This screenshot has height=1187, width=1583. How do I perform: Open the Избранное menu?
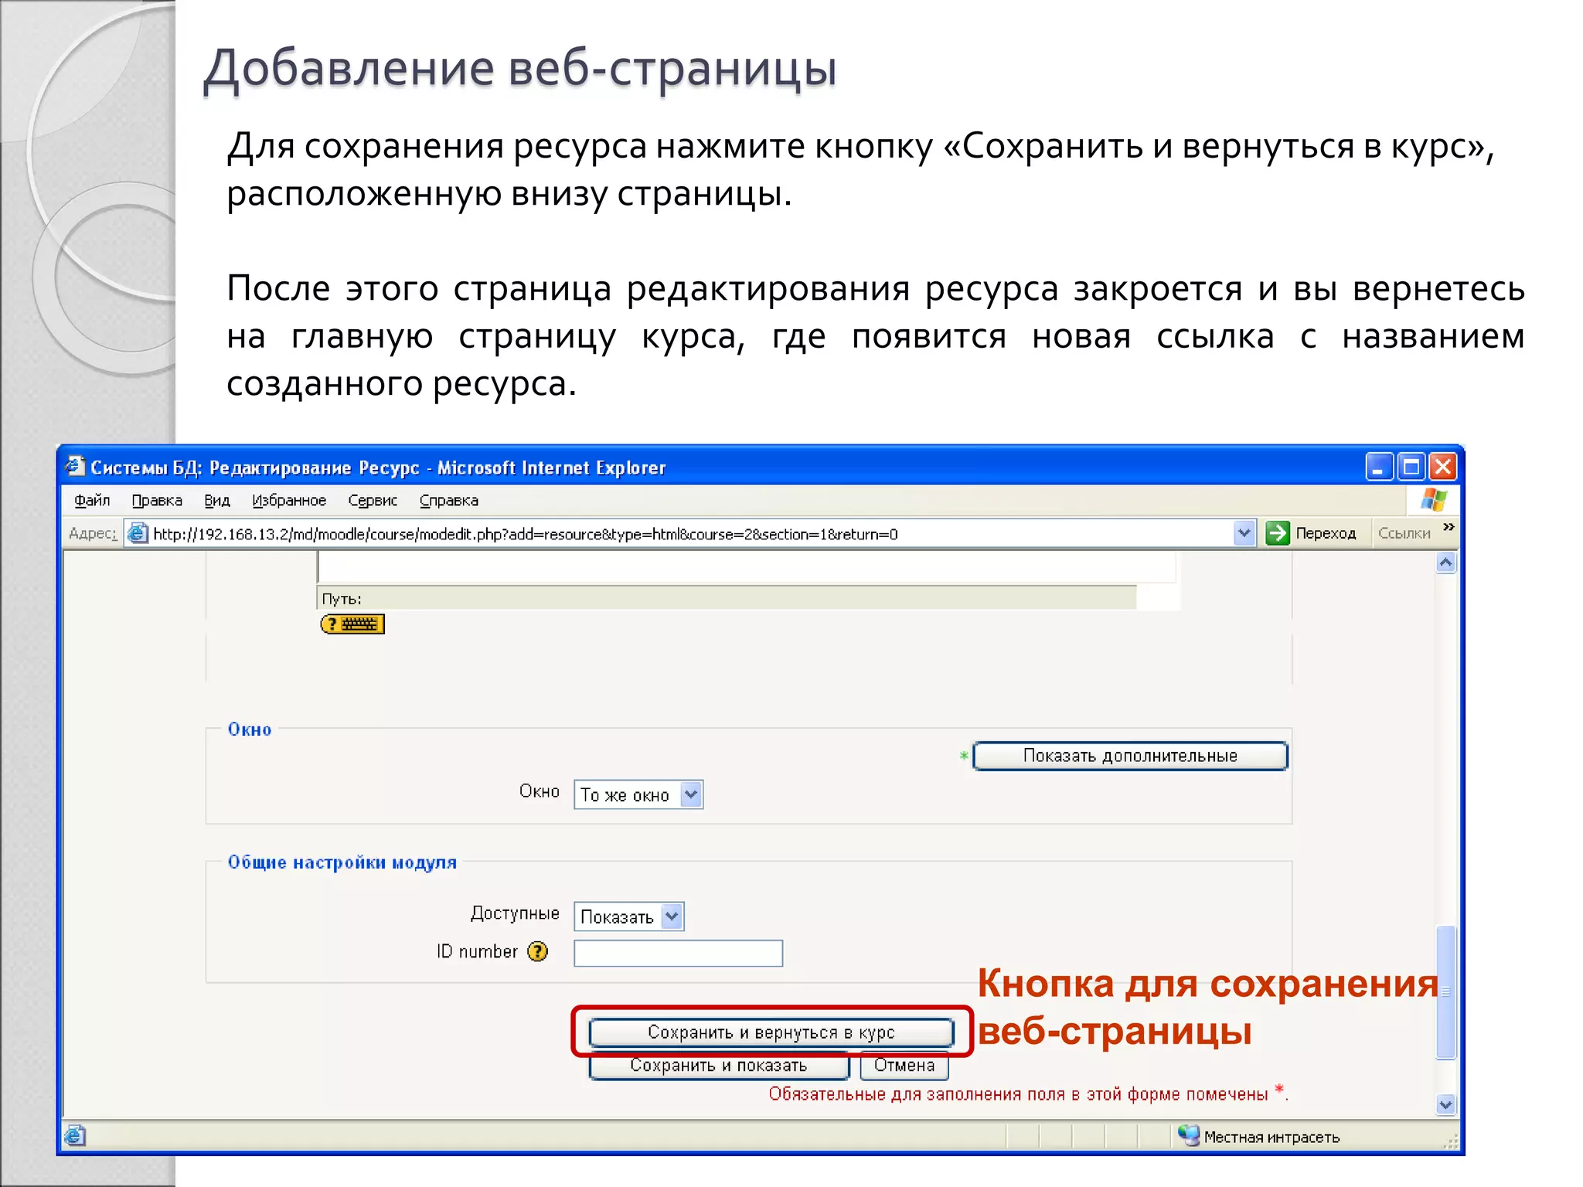(x=289, y=501)
